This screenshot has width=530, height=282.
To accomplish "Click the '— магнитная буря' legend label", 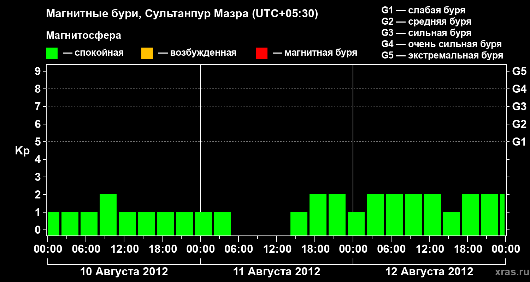I will 315,53.
